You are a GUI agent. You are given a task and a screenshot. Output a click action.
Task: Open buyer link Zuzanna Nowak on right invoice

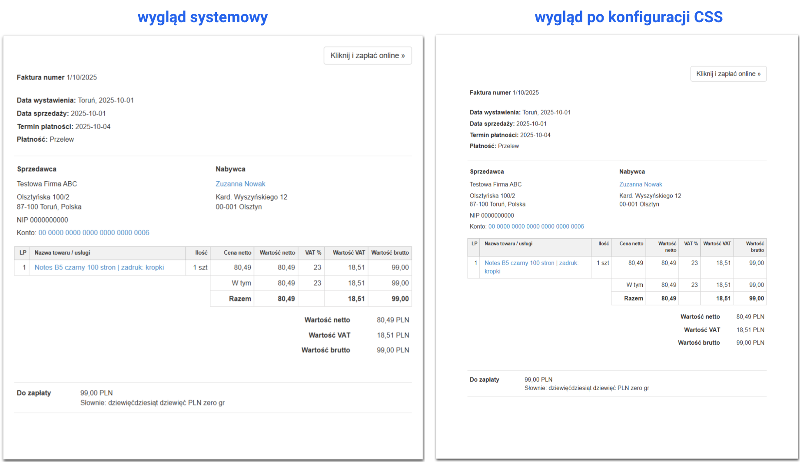(x=640, y=184)
